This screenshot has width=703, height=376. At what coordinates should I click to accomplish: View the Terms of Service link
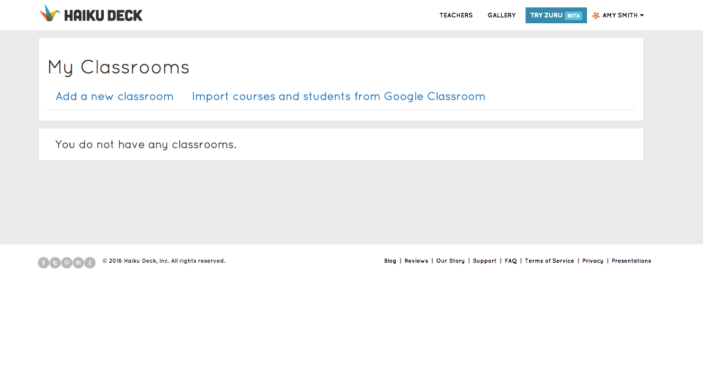pyautogui.click(x=549, y=261)
